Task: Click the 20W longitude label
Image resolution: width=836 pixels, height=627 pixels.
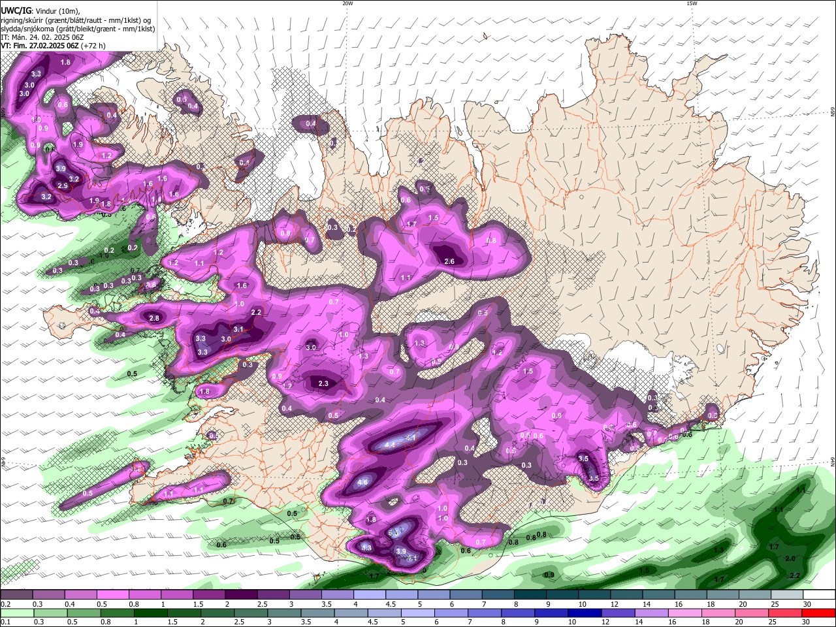Action: point(348,3)
